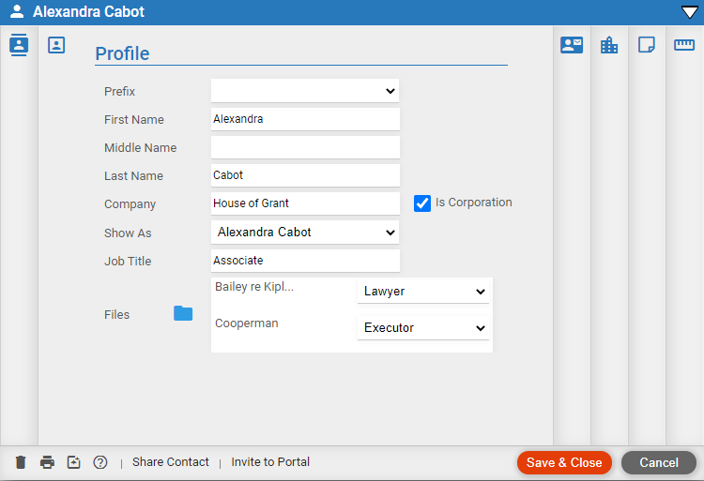Click into the Middle Name field
Viewport: 704px width, 481px height.
click(305, 147)
